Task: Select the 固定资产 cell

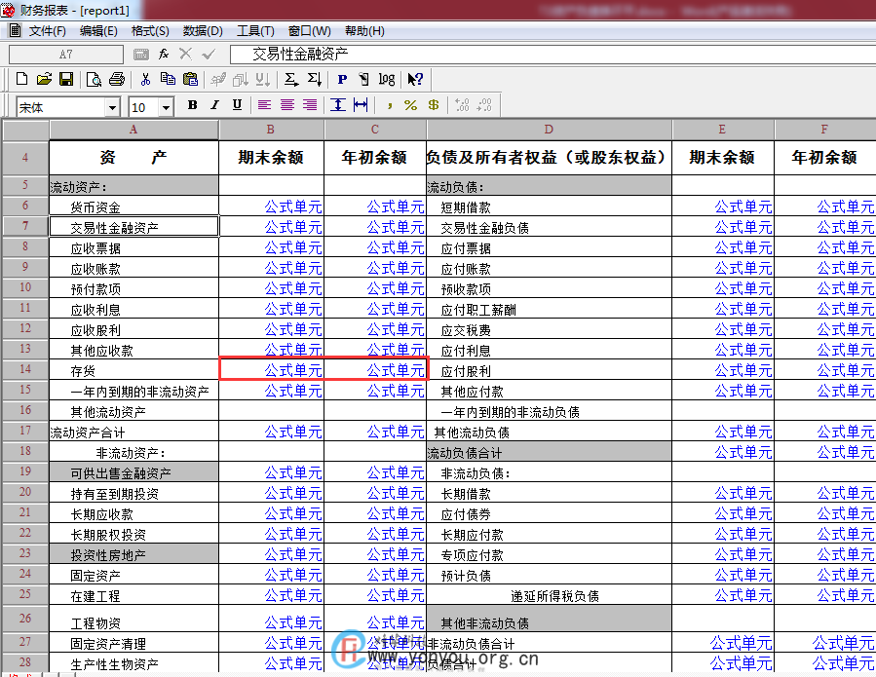Action: click(133, 575)
